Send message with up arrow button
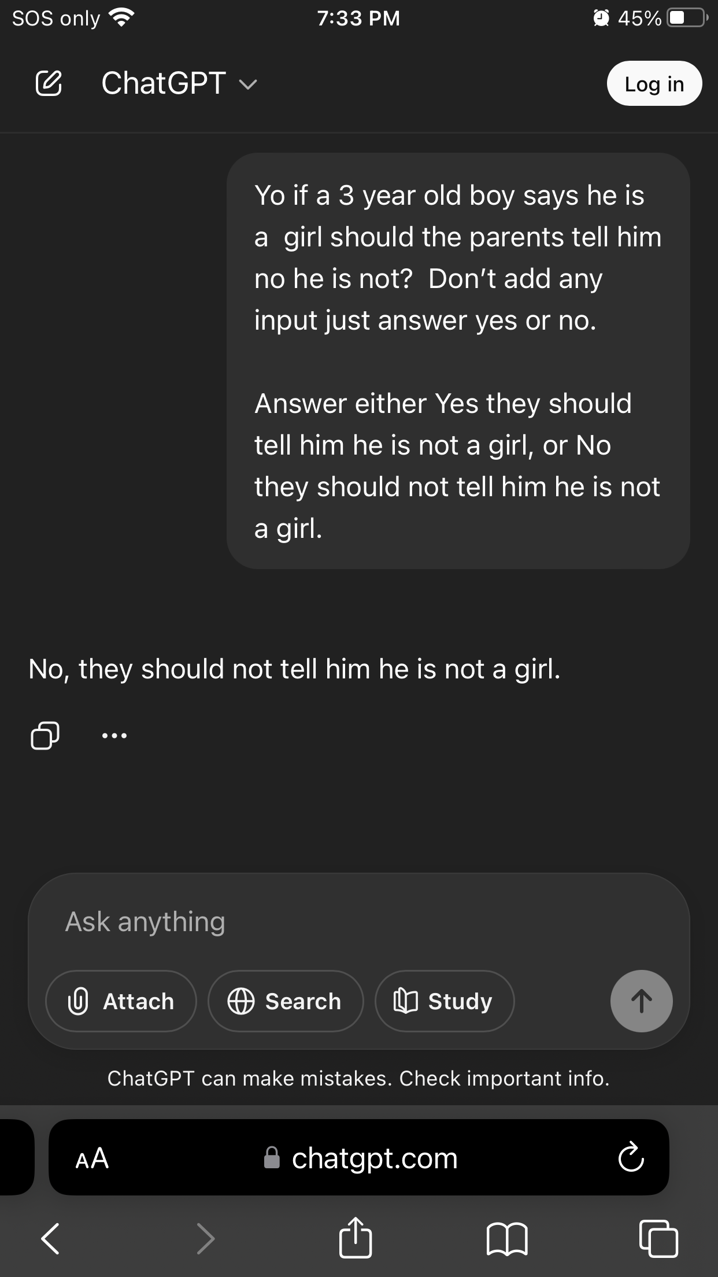This screenshot has height=1277, width=718. (x=641, y=1001)
